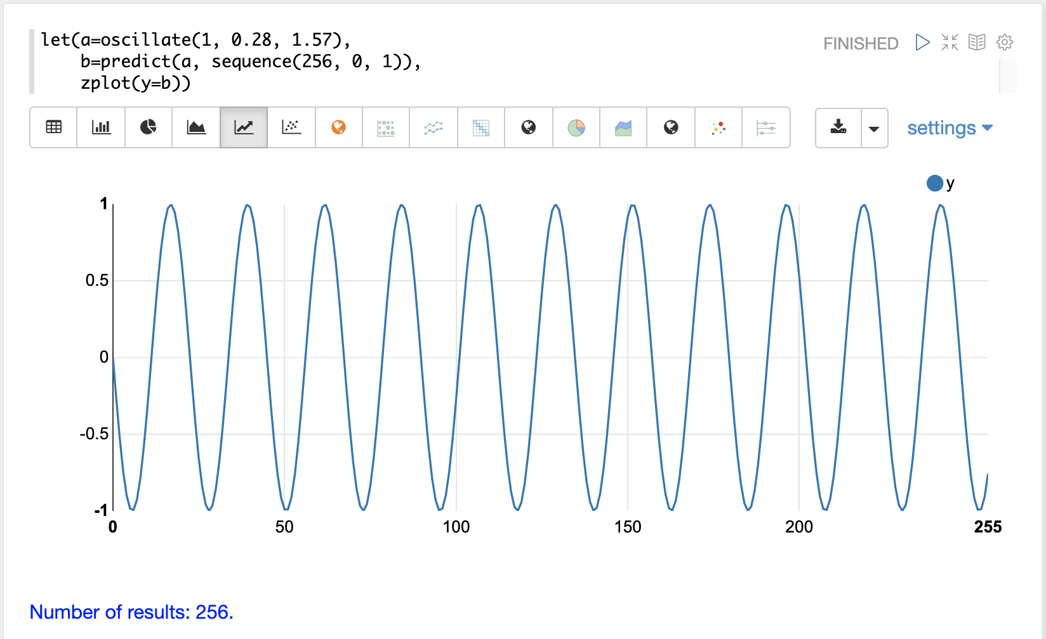Viewport: 1046px width, 639px height.
Task: Run the paragraph with the play icon
Action: [x=922, y=42]
